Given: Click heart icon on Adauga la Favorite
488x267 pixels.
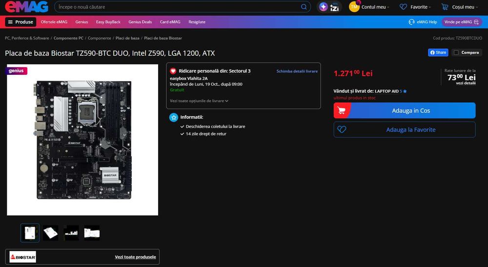Looking at the screenshot, I should [342, 129].
